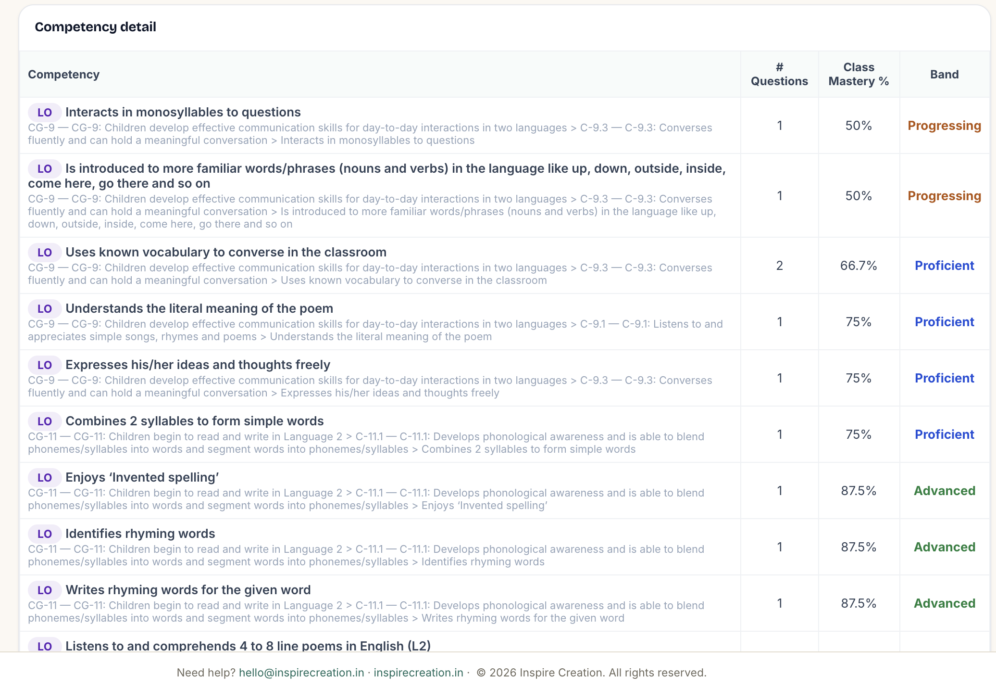Click the Competency detail heading
The height and width of the screenshot is (688, 996).
click(95, 27)
